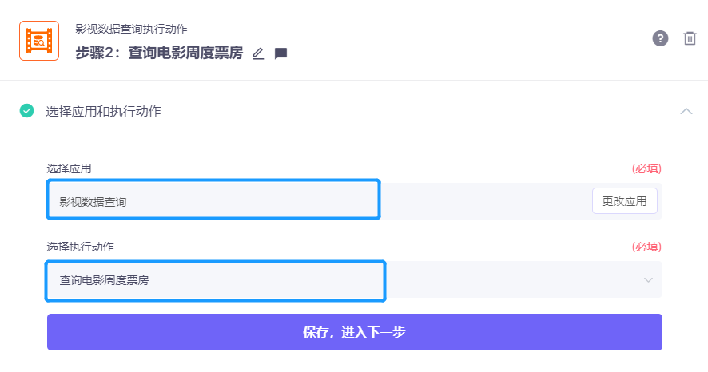
Task: Click subtitle 影视数据查询执行动作
Action: coord(131,29)
